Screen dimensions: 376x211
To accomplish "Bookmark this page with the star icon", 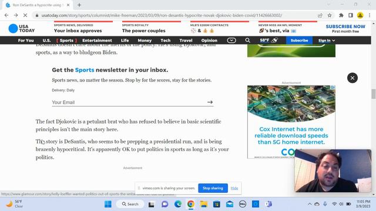I will click(x=330, y=15).
